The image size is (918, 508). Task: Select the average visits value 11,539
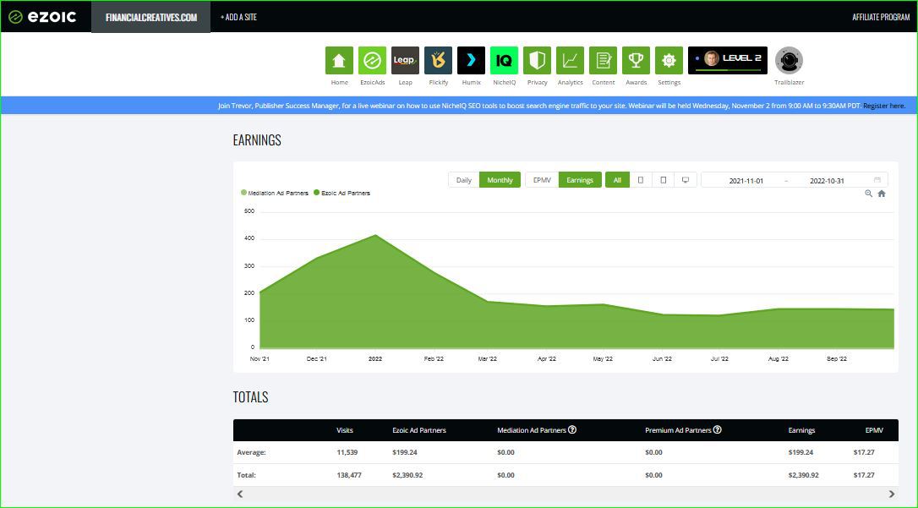point(347,452)
